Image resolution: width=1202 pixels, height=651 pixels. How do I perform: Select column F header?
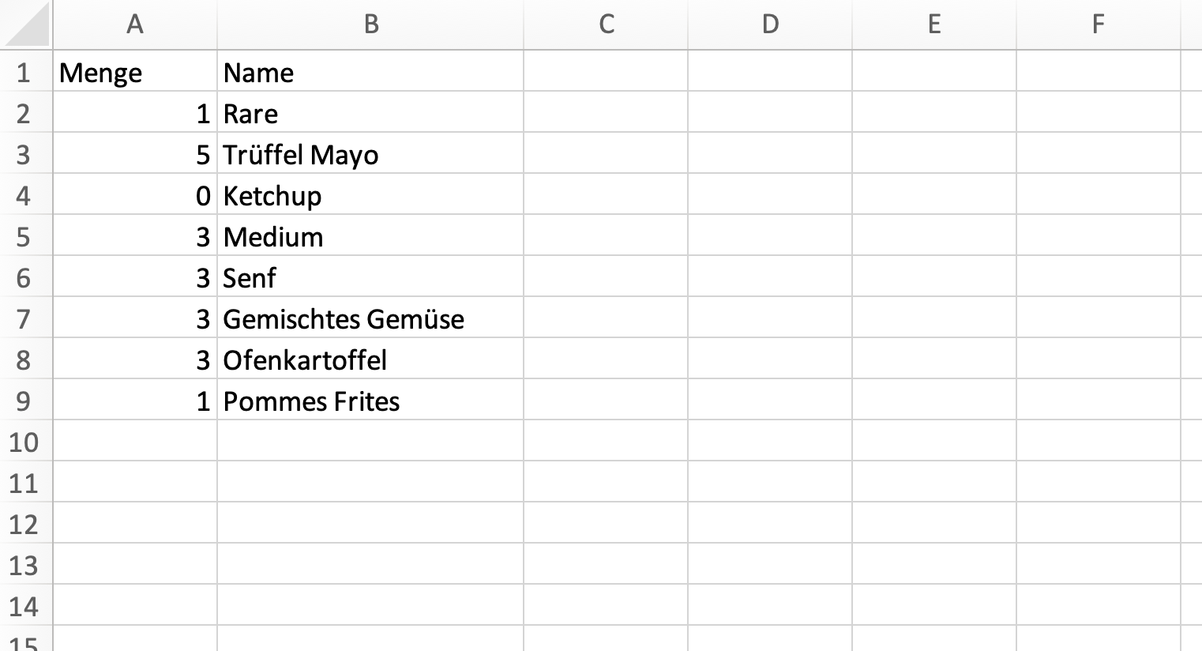click(1099, 24)
